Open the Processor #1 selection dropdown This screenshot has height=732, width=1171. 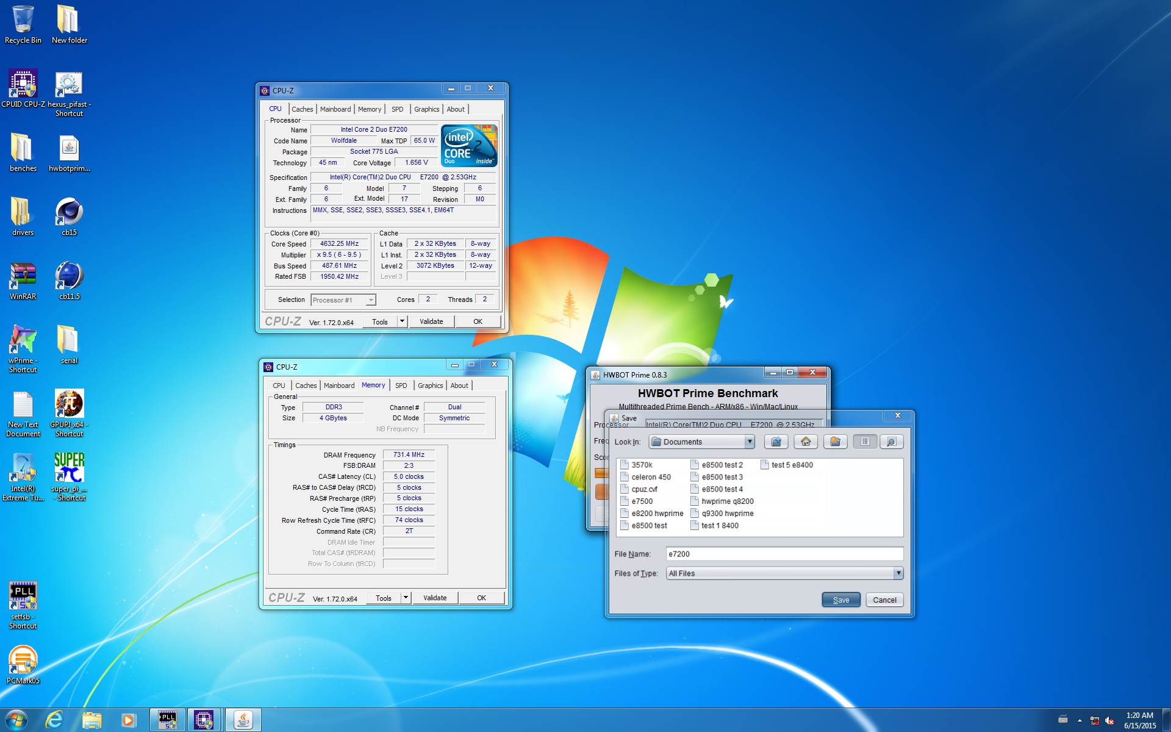343,300
